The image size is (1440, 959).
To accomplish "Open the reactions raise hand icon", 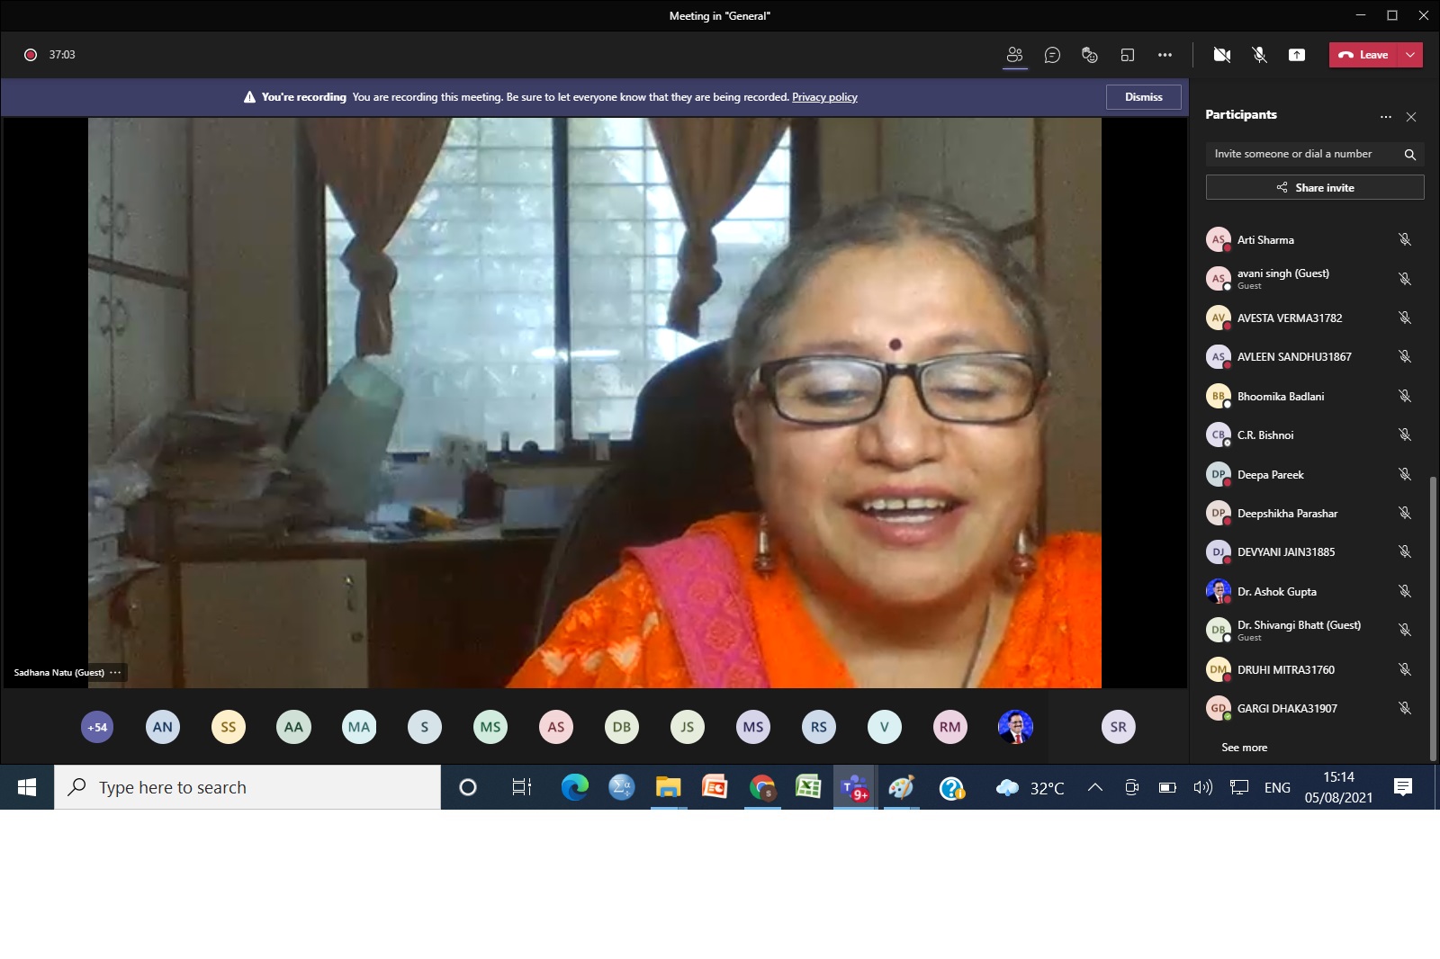I will 1089,55.
